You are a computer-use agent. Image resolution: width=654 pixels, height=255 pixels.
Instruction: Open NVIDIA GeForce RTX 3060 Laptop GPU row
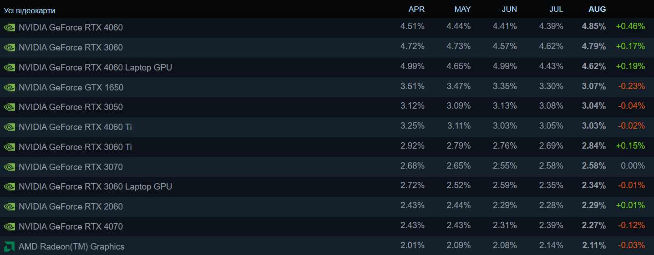[x=327, y=186]
